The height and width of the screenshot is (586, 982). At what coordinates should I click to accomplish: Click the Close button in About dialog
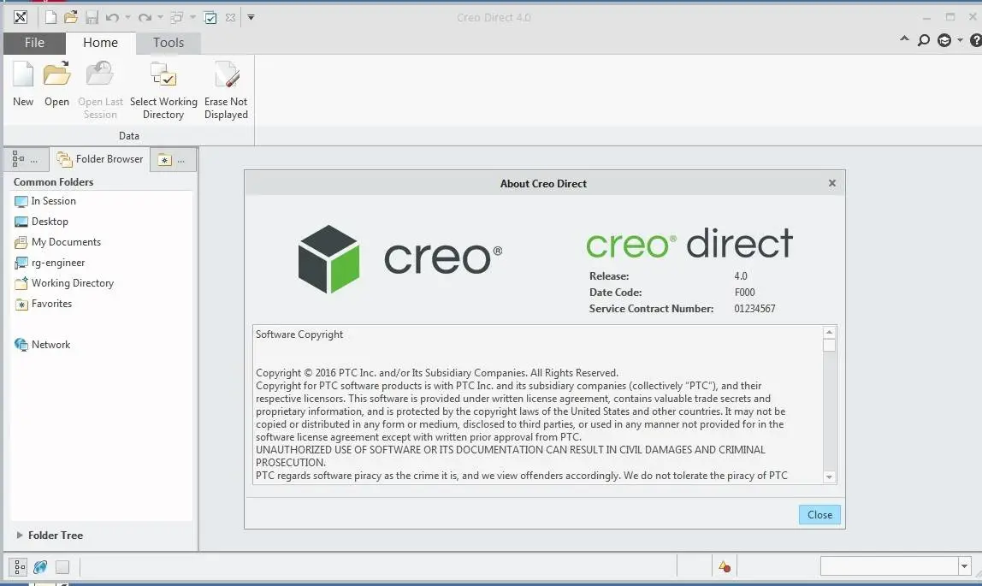(x=819, y=515)
